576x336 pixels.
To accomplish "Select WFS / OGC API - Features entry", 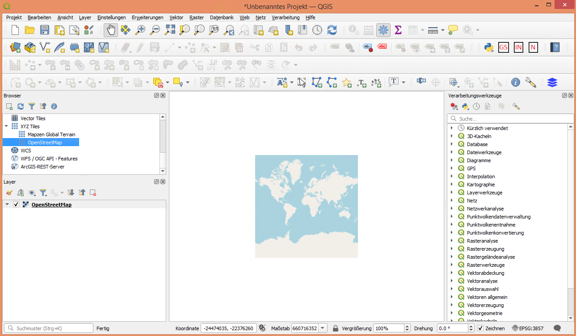I will (x=49, y=159).
